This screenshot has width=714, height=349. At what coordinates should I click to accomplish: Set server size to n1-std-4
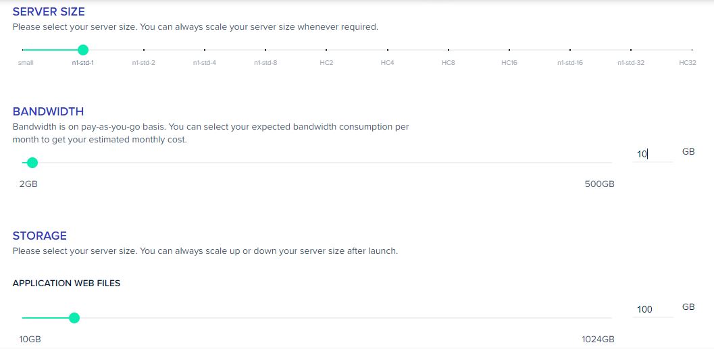(x=205, y=50)
